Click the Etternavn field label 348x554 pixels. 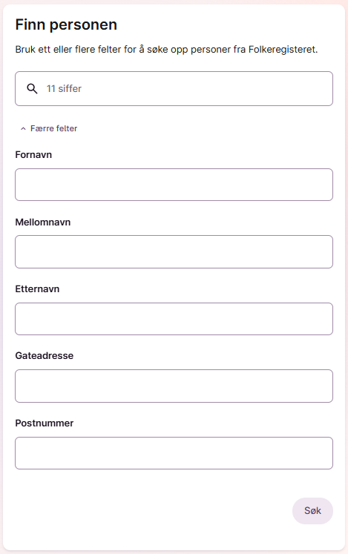click(x=37, y=289)
